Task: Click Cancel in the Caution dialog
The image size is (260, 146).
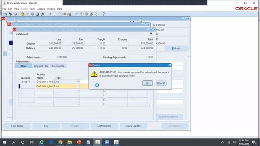Action: [x=161, y=83]
